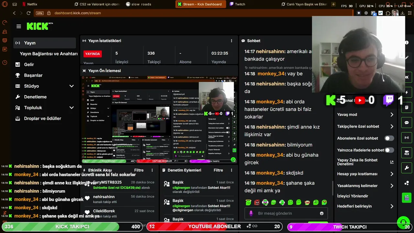Open a new browser tab with plus
Viewport: 414px width, 233px height.
333,4
